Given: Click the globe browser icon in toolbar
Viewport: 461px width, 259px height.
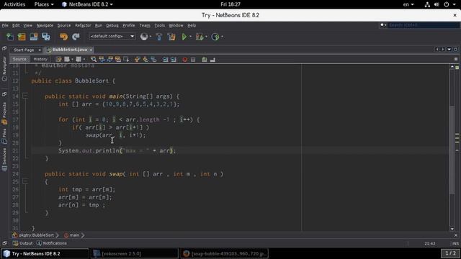Looking at the screenshot, I should [144, 37].
